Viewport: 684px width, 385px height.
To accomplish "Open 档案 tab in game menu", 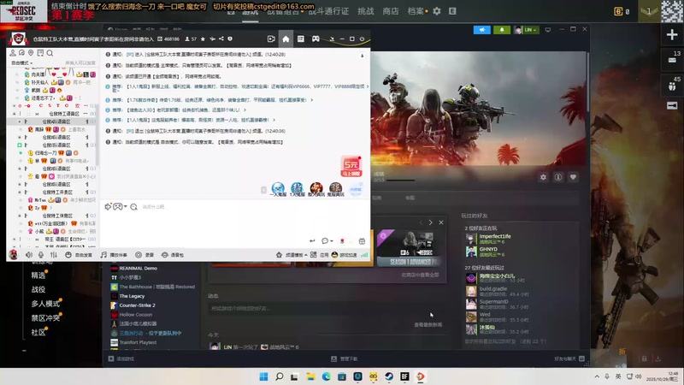I will (x=416, y=11).
